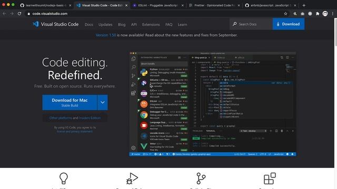The height and width of the screenshot is (189, 337).
Task: Open Chrome three-dot menu
Action: pos(332,14)
